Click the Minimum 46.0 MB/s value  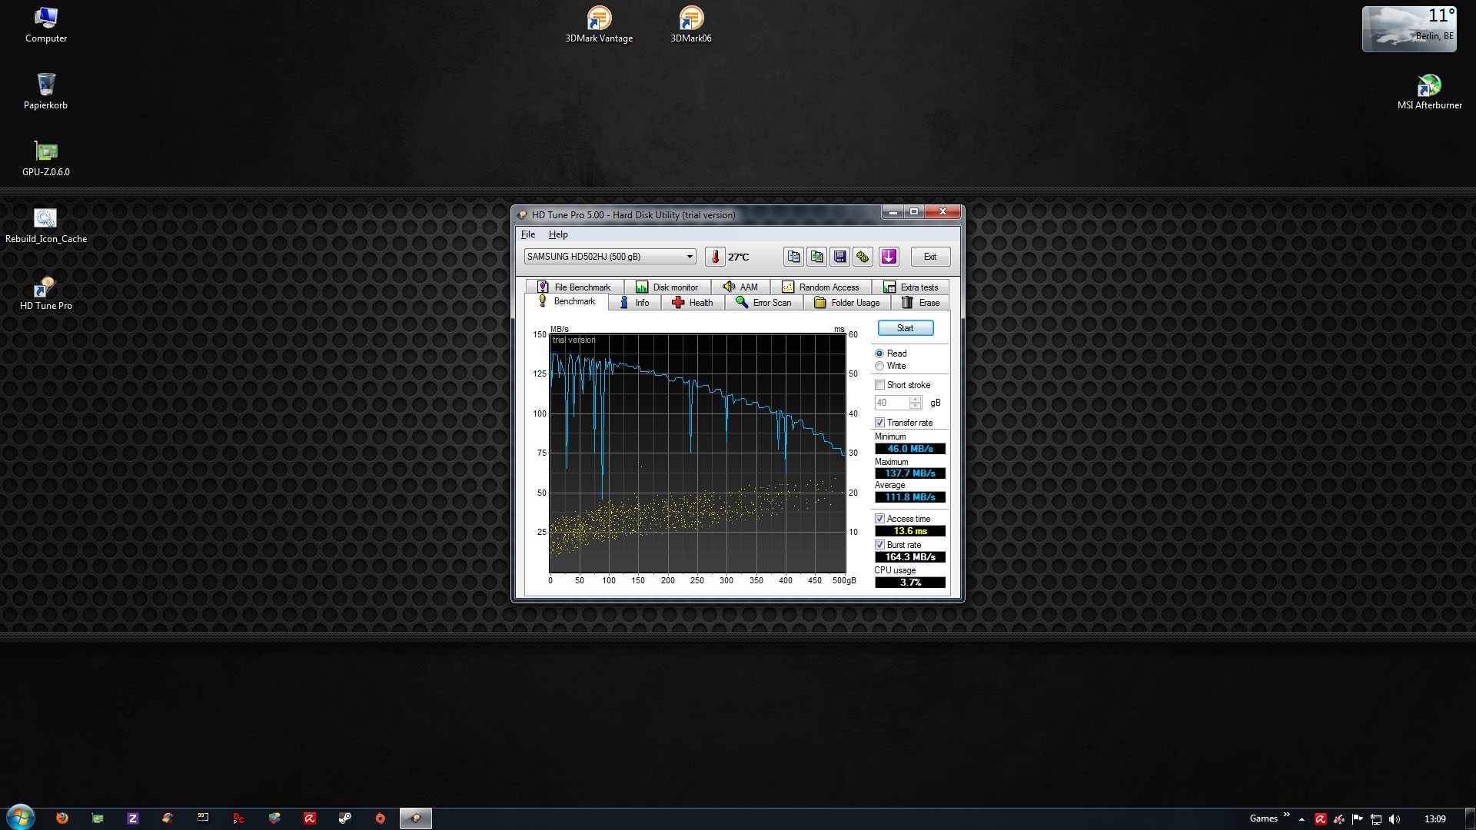coord(910,449)
